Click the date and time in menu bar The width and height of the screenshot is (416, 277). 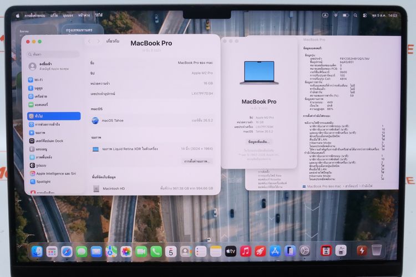coord(384,16)
